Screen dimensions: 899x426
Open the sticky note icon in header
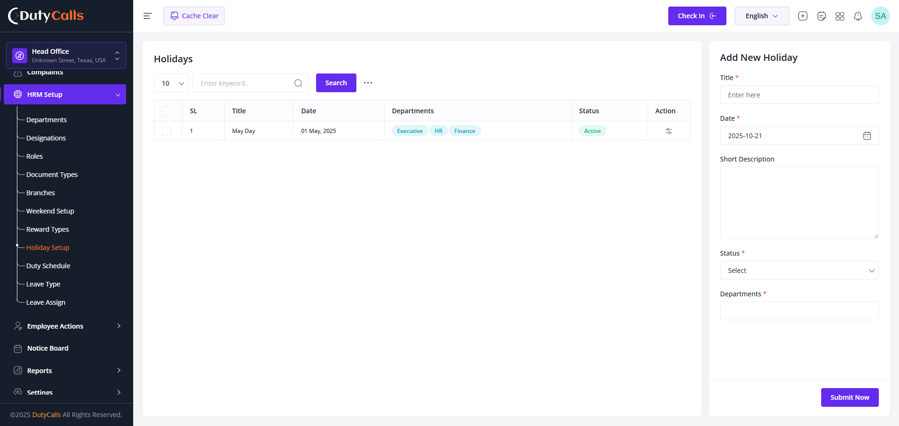coord(821,16)
